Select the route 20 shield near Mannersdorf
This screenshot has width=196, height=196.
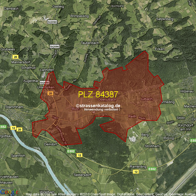coord(15,57)
